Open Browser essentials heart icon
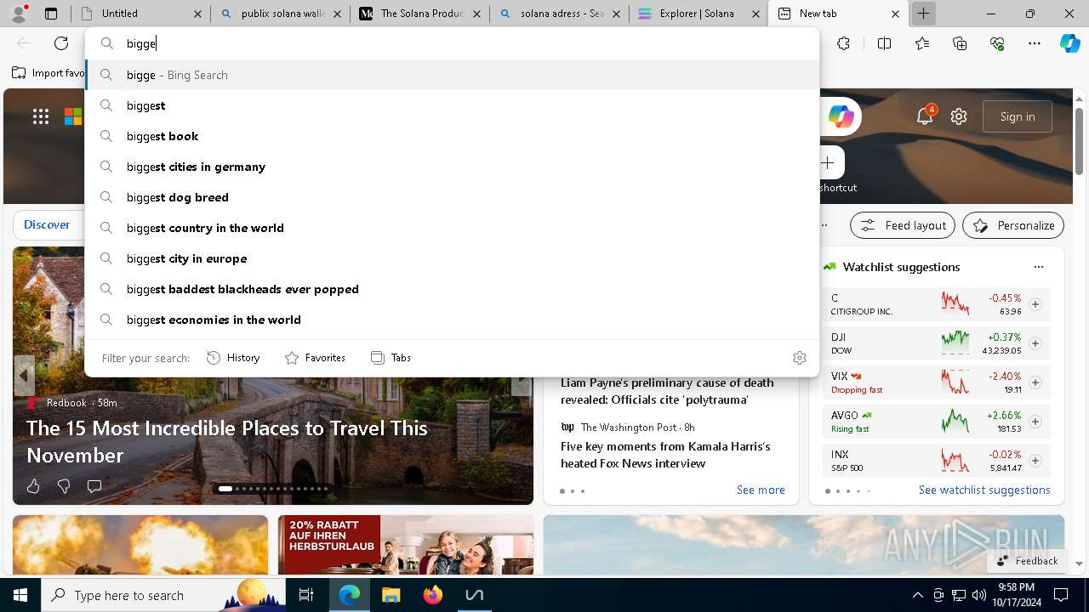The width and height of the screenshot is (1089, 612). pyautogui.click(x=997, y=43)
